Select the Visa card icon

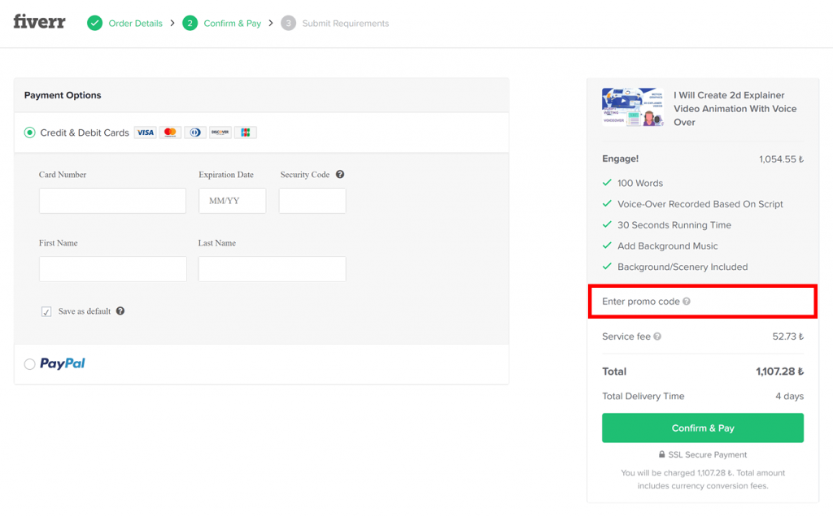[x=145, y=132]
